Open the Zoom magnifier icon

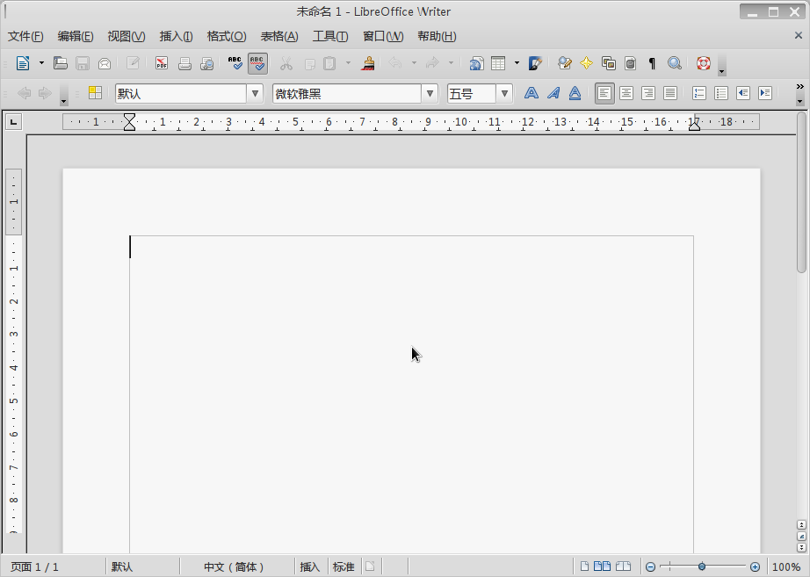[x=674, y=63]
